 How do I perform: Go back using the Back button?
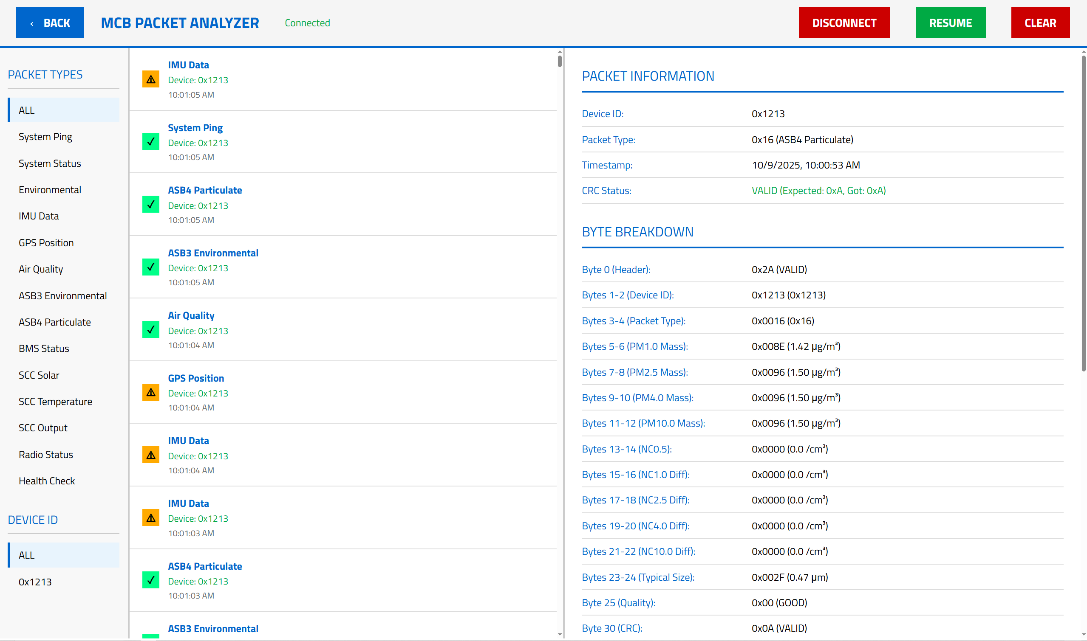pyautogui.click(x=50, y=23)
